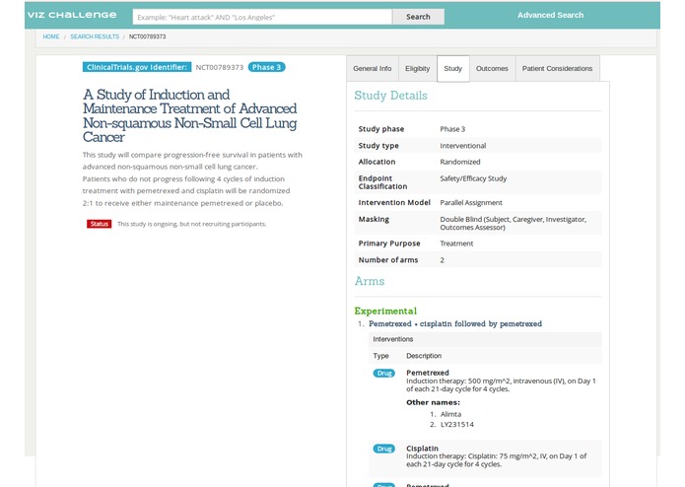Click the red Status badge
This screenshot has width=685, height=487.
pyautogui.click(x=100, y=224)
